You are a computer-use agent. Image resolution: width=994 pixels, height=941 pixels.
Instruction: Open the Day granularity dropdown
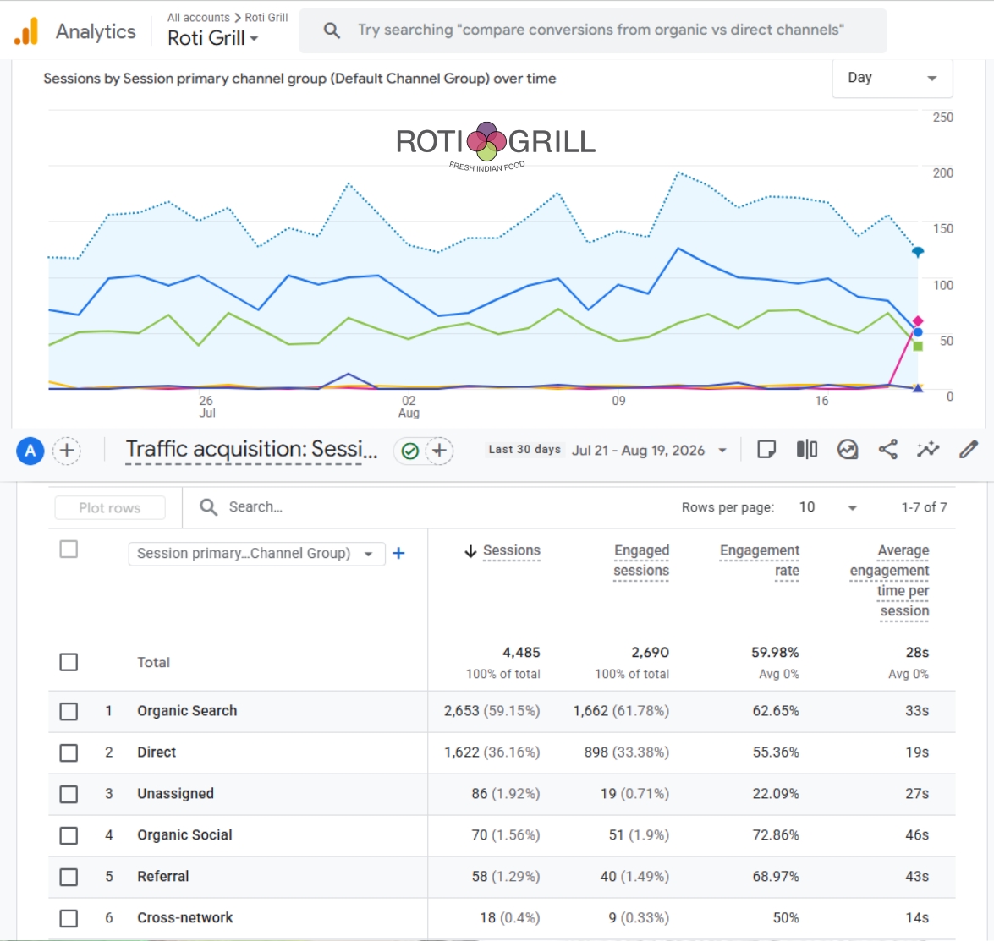click(892, 78)
